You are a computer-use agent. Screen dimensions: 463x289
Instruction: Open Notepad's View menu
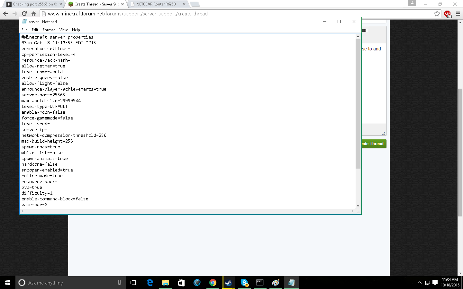click(x=63, y=30)
